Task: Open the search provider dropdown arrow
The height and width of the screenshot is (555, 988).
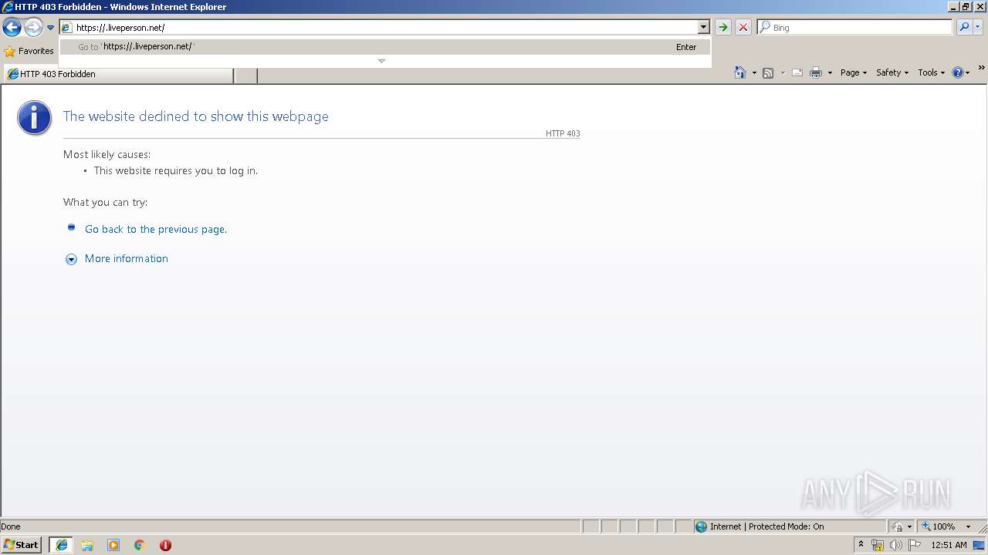Action: [x=978, y=27]
